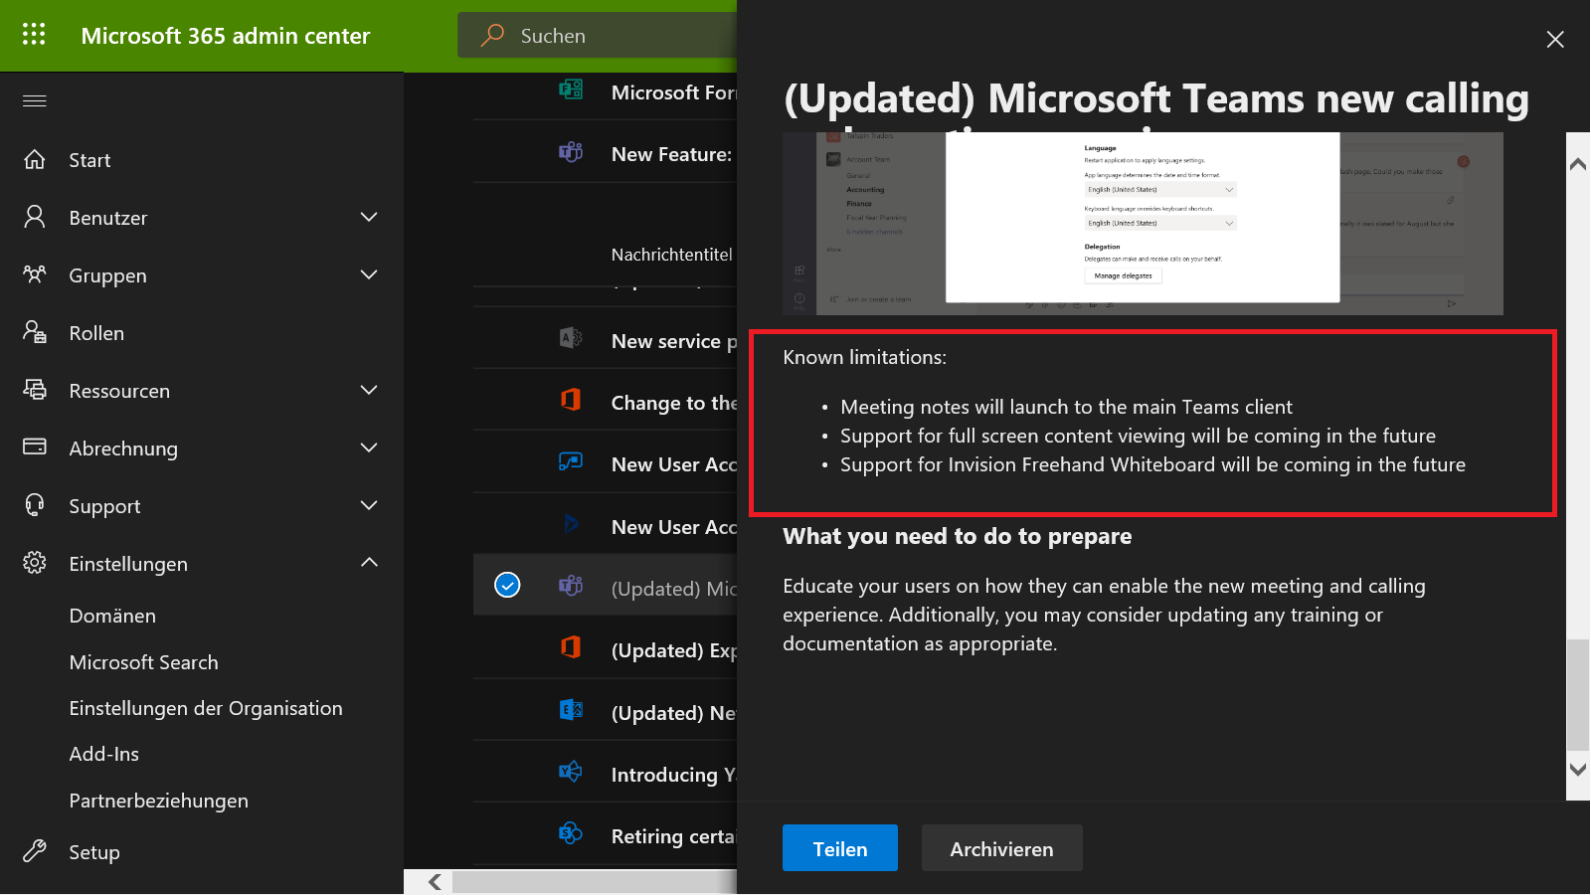
Task: Click the Rollen icon in sidebar
Action: point(35,332)
